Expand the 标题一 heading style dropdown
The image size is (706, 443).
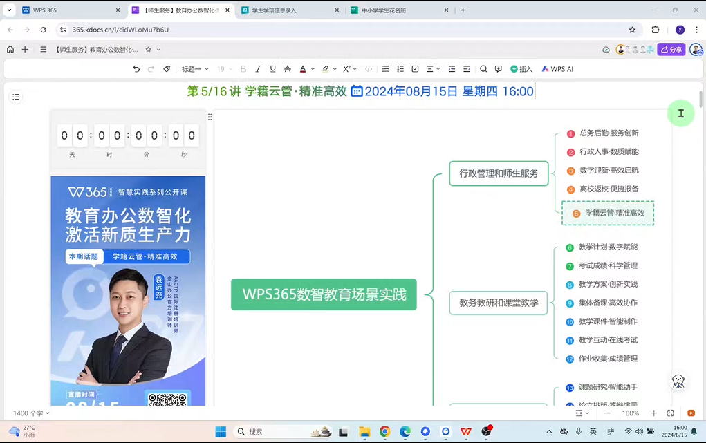coord(195,69)
